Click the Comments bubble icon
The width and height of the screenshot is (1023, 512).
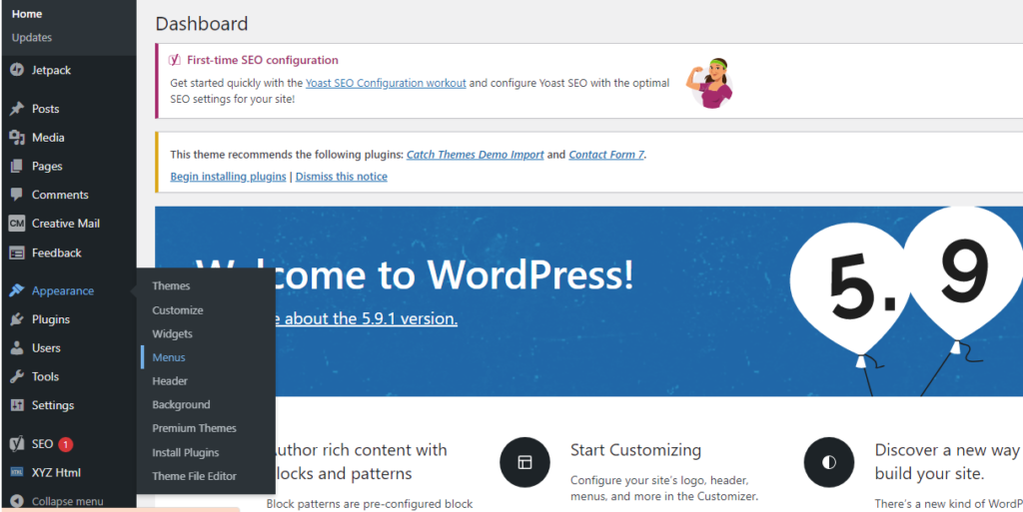(x=17, y=194)
